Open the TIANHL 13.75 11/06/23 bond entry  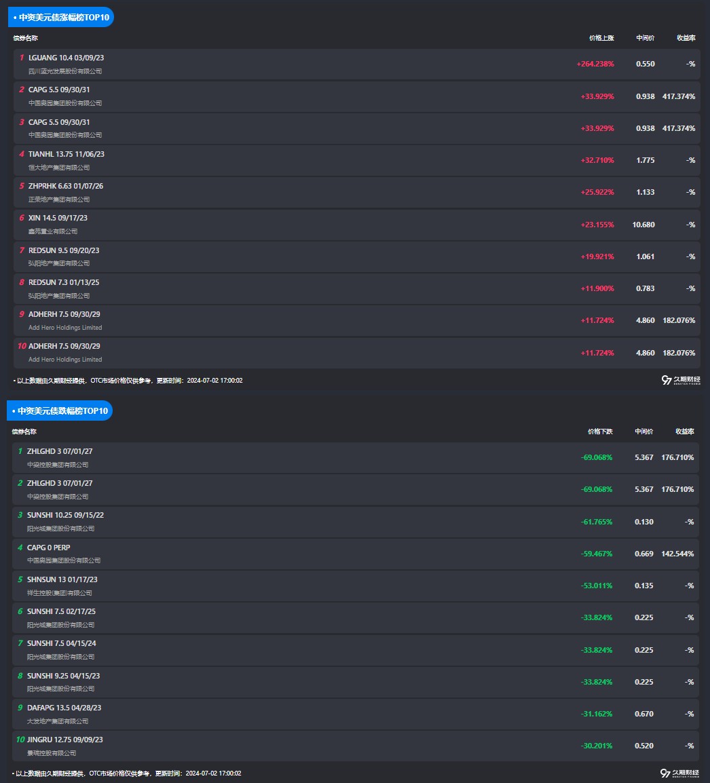(67, 154)
